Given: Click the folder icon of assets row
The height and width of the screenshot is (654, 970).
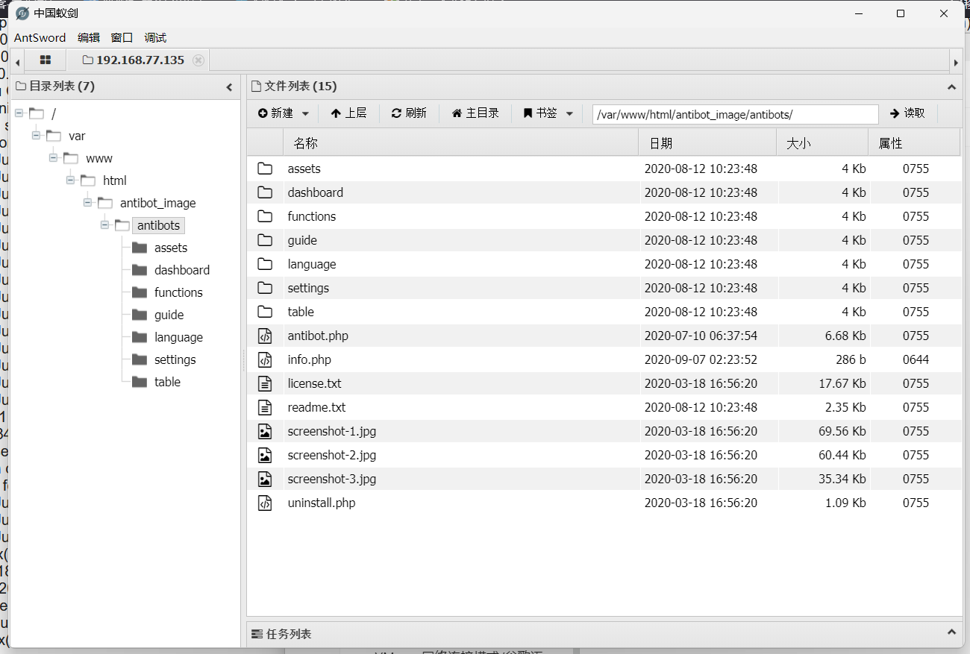Looking at the screenshot, I should coord(265,169).
